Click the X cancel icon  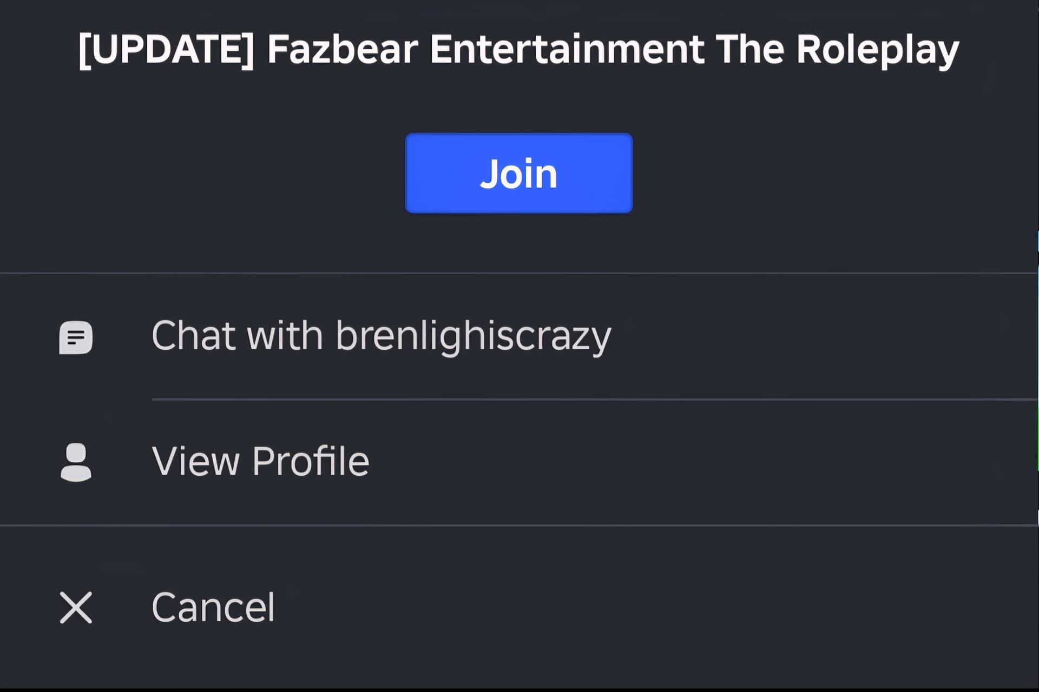click(x=76, y=607)
